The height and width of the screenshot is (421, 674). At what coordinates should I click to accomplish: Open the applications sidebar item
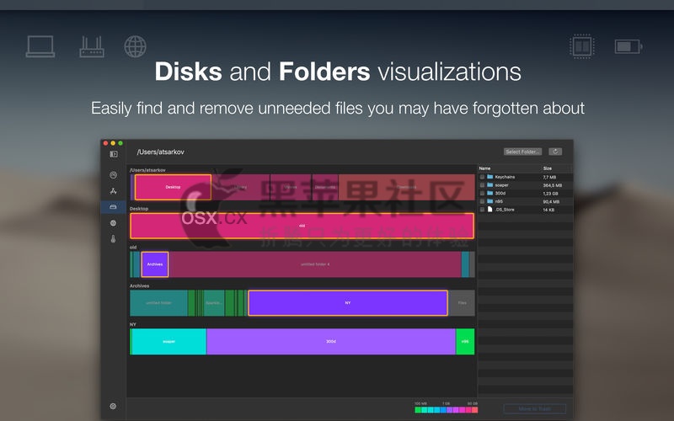click(x=114, y=191)
